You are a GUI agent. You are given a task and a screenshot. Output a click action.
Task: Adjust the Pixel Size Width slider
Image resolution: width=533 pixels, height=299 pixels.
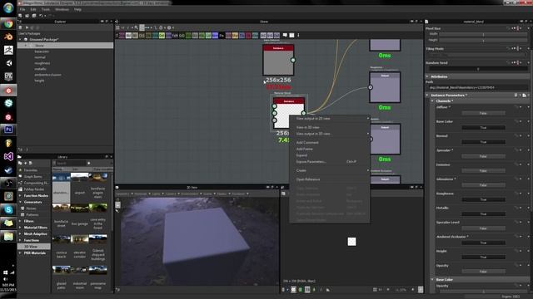[x=483, y=34]
